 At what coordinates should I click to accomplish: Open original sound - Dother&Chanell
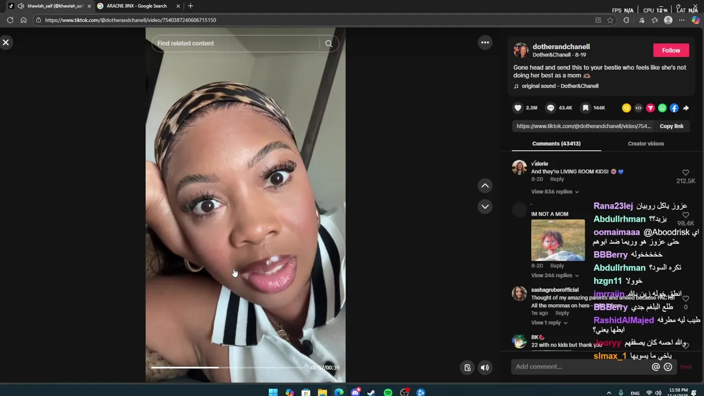(560, 86)
